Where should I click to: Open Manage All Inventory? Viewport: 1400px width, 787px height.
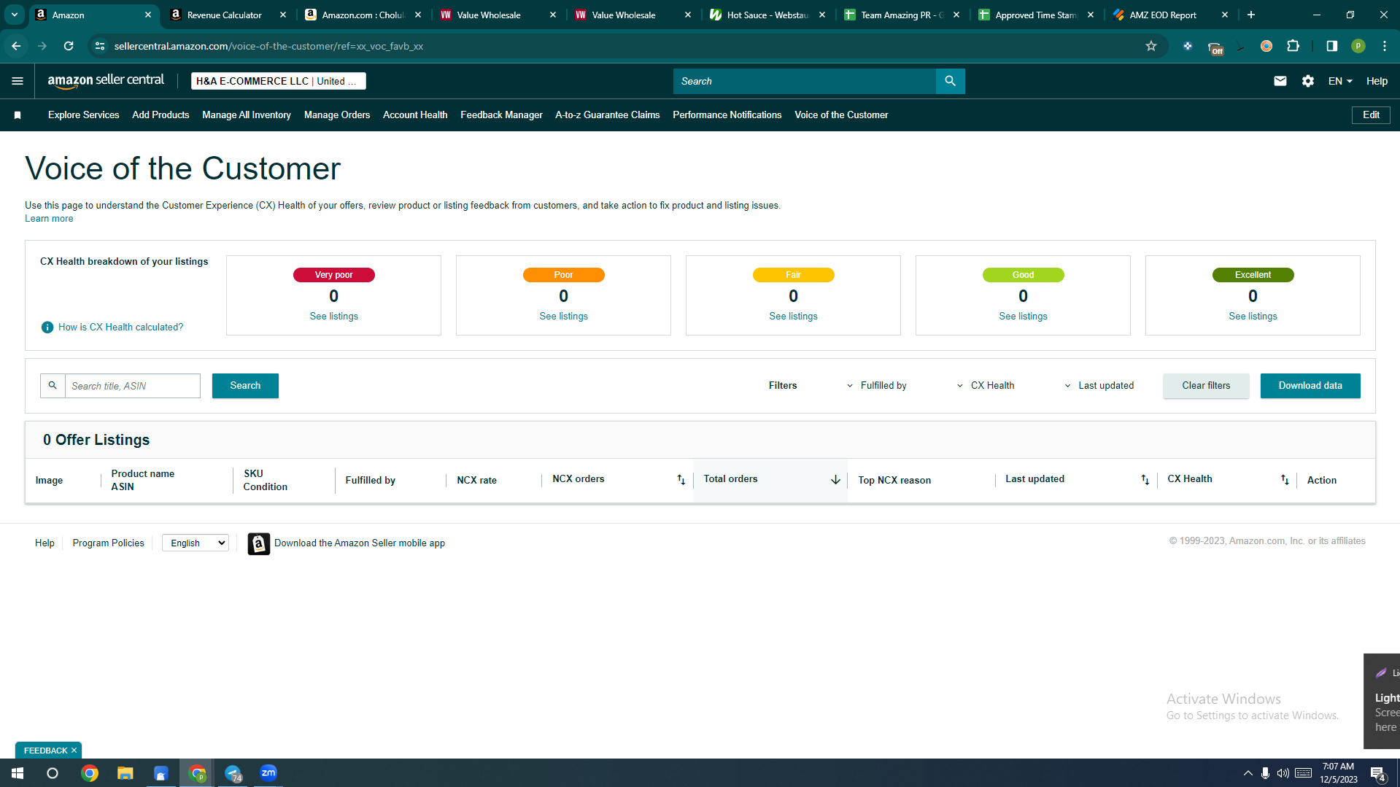point(247,115)
